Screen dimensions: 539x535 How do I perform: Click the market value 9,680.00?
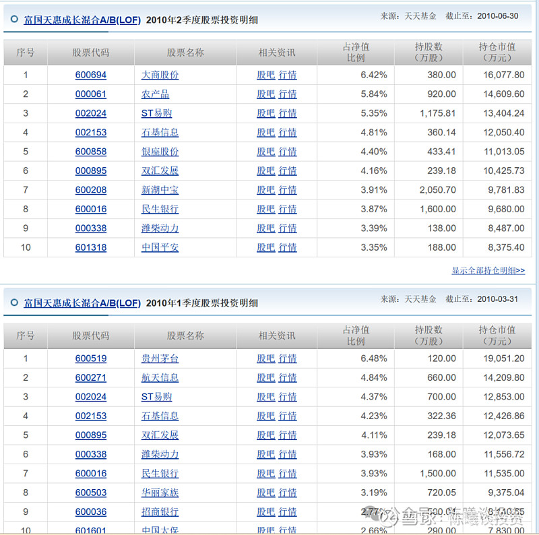tap(507, 209)
